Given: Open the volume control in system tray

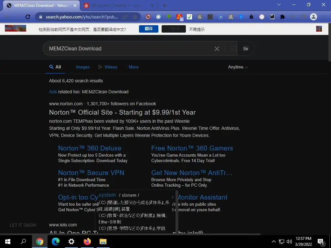Looking at the screenshot, I should tap(289, 242).
